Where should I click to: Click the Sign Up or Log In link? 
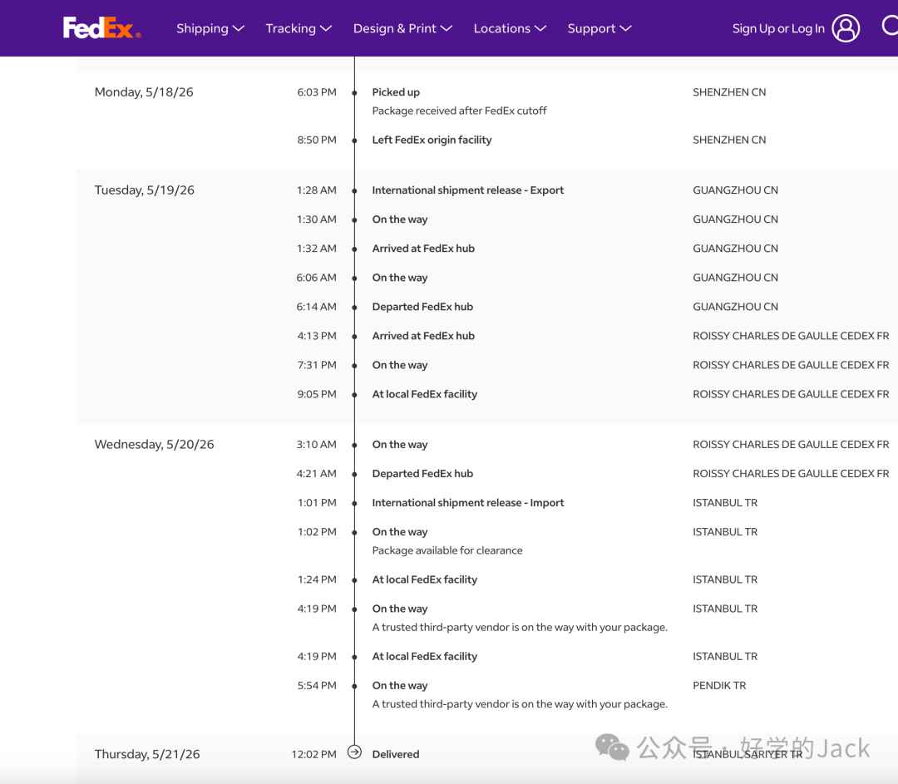tap(778, 28)
